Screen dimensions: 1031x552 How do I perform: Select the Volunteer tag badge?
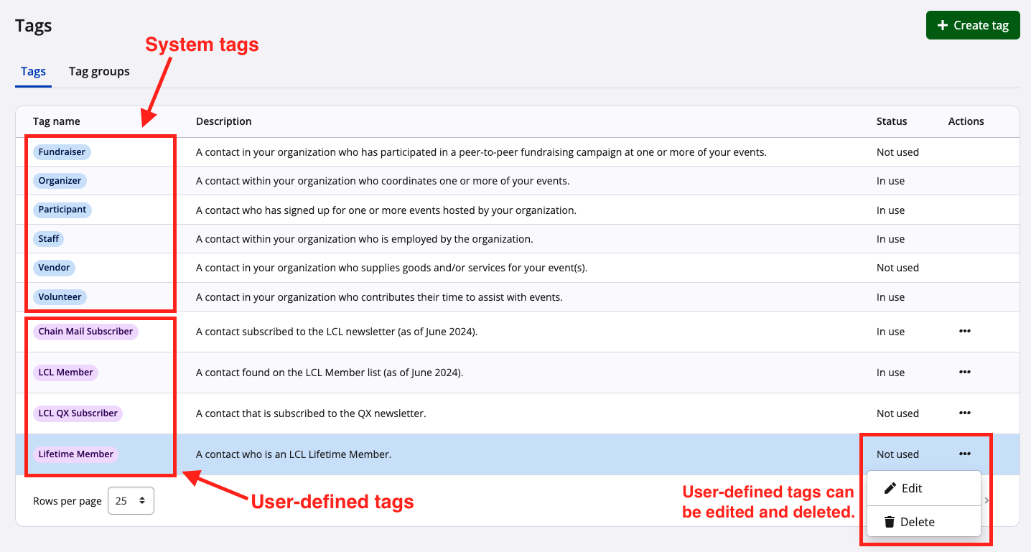click(60, 297)
